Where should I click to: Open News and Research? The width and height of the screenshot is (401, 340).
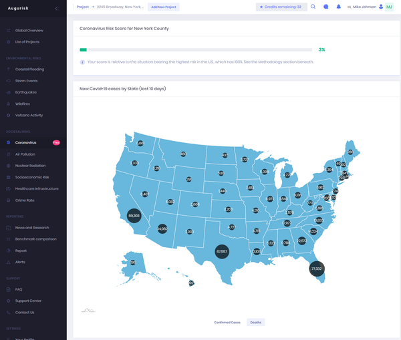coord(32,228)
